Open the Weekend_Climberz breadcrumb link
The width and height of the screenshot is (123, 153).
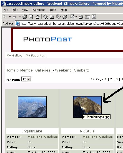[x=72, y=70]
